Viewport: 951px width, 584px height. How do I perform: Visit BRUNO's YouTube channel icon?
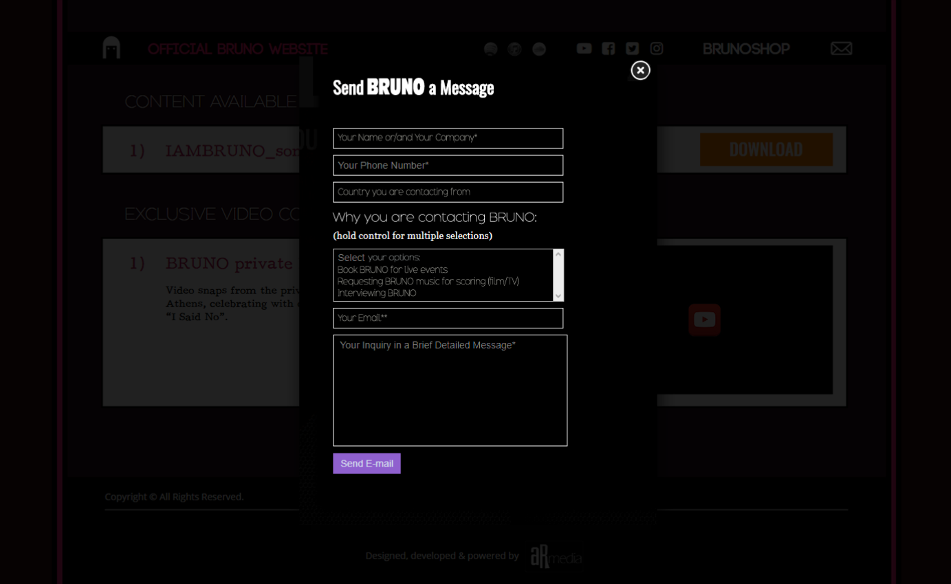(584, 48)
